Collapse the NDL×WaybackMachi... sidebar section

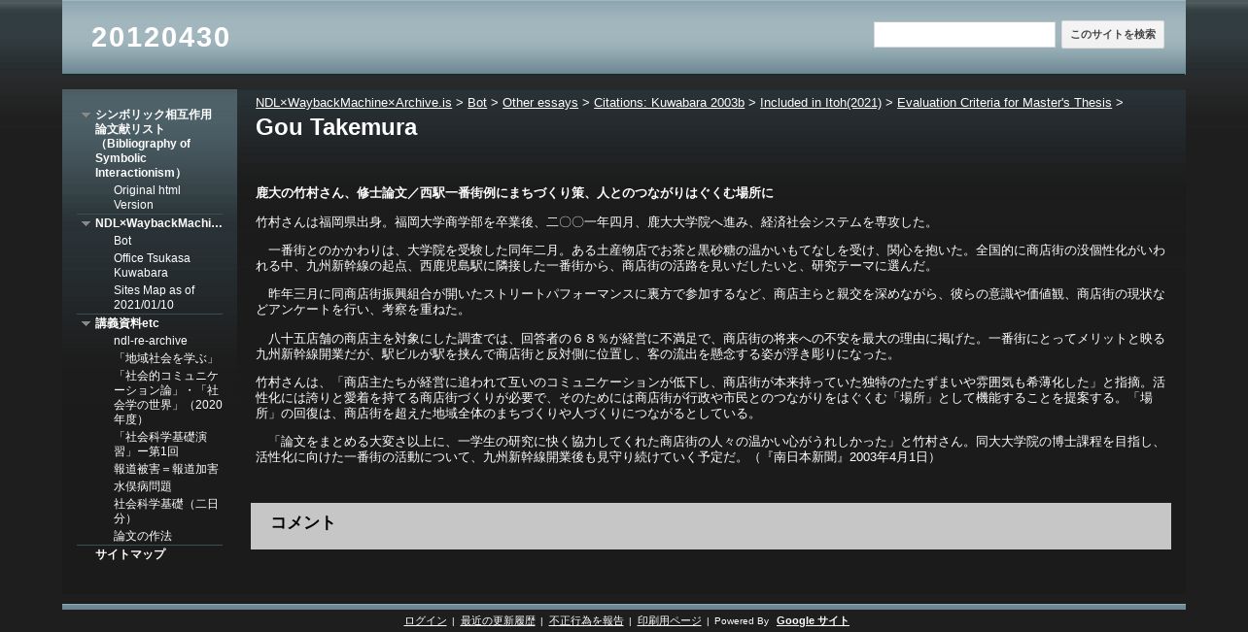86,223
